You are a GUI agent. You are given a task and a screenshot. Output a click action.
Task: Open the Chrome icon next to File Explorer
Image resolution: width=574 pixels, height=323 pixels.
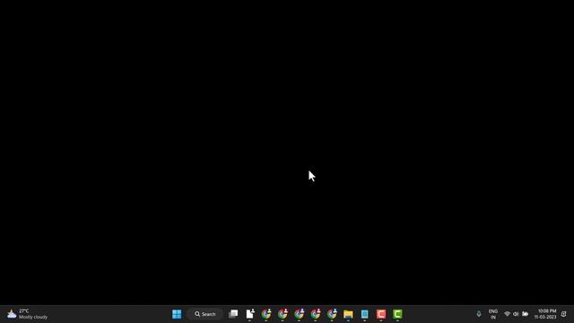click(x=332, y=314)
